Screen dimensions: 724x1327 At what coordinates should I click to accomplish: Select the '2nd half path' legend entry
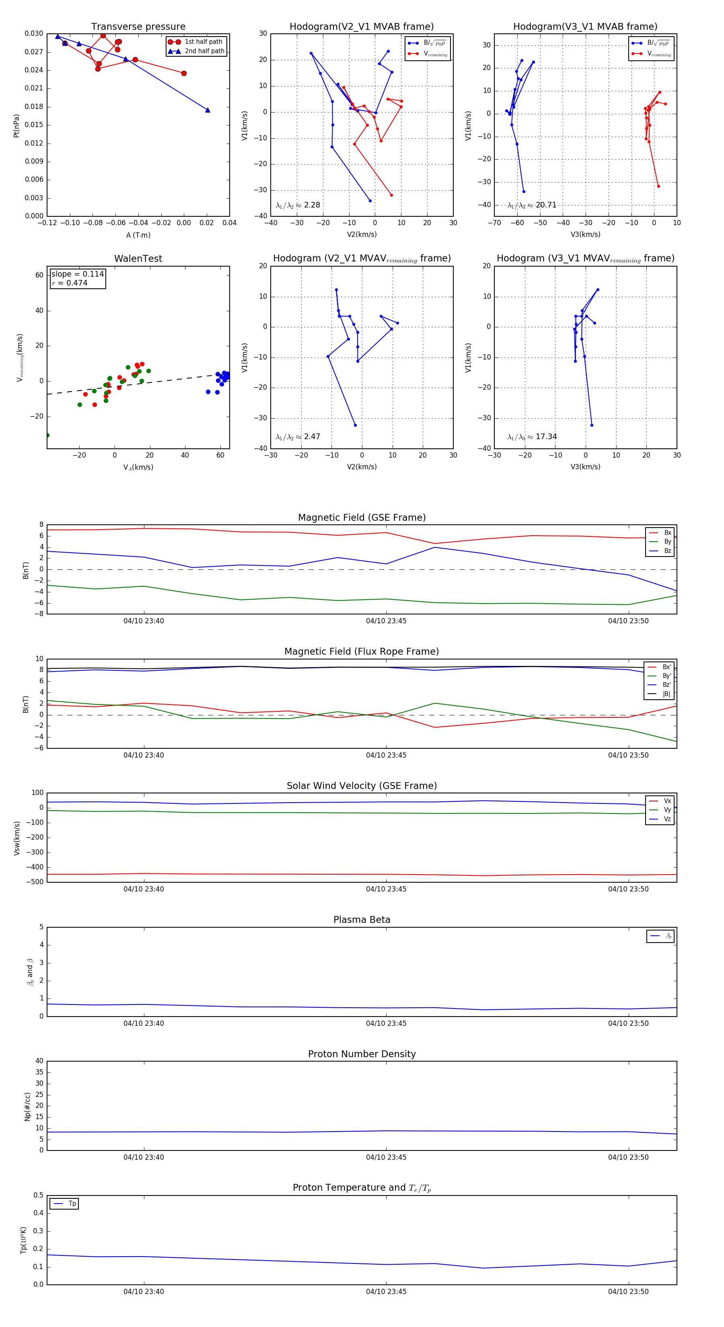[196, 51]
